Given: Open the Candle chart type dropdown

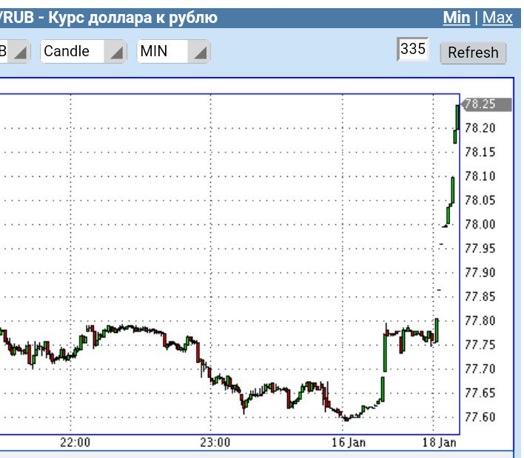Looking at the screenshot, I should tap(83, 52).
